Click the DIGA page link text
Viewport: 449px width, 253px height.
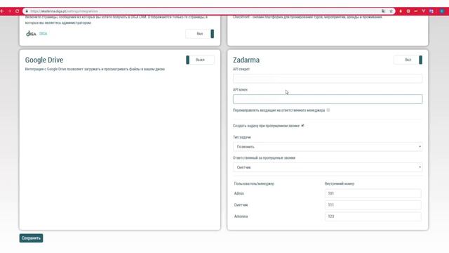point(43,34)
